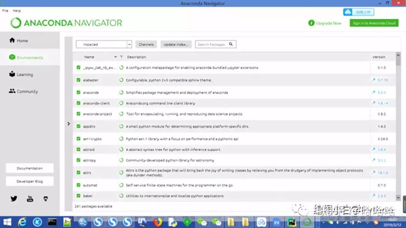The height and width of the screenshot is (228, 406).
Task: Toggle the attrs package checkbox
Action: click(x=78, y=172)
